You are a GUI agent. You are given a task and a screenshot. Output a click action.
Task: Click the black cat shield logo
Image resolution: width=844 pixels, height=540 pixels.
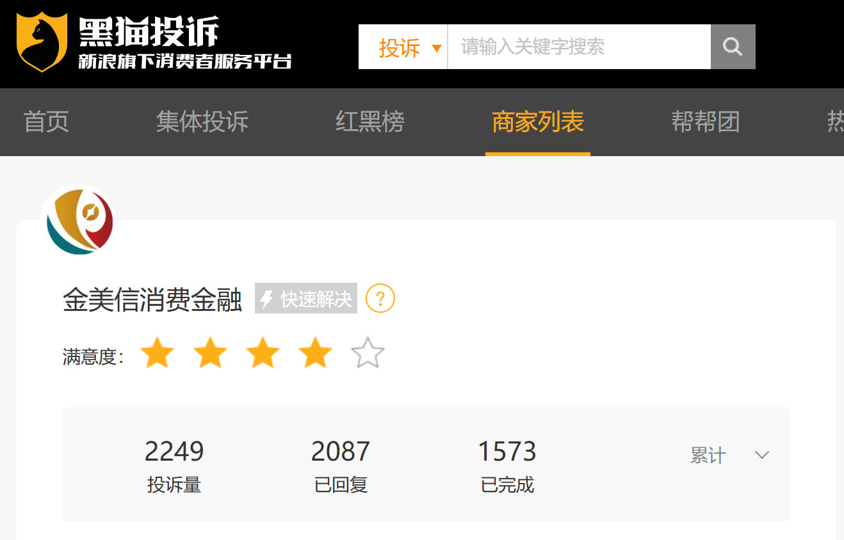(42, 42)
